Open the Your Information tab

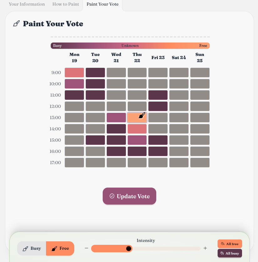click(27, 4)
